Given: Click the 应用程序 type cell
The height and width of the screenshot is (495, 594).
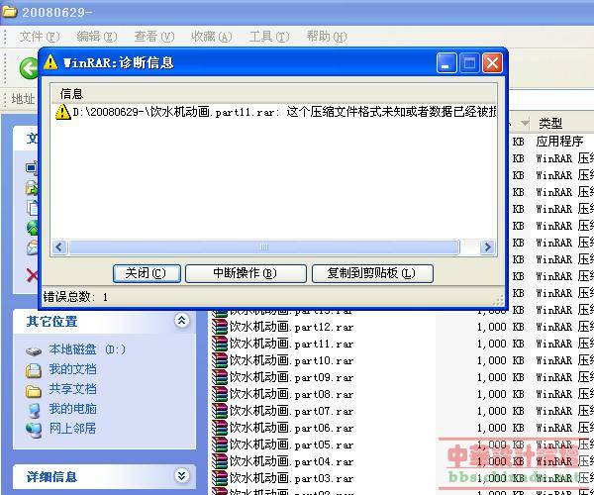Looking at the screenshot, I should [x=559, y=142].
